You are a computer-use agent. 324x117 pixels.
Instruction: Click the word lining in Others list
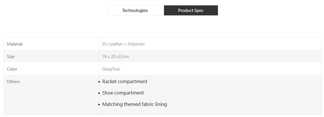[x=161, y=104]
